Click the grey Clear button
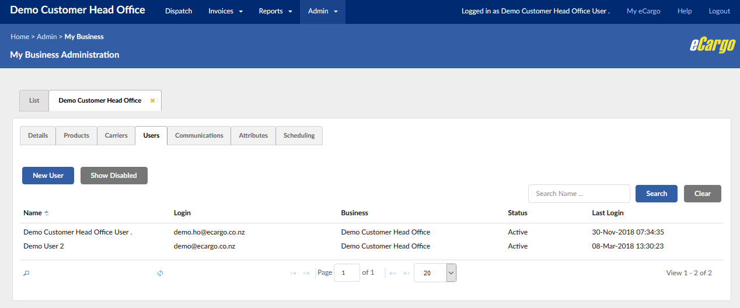740x308 pixels. click(703, 194)
